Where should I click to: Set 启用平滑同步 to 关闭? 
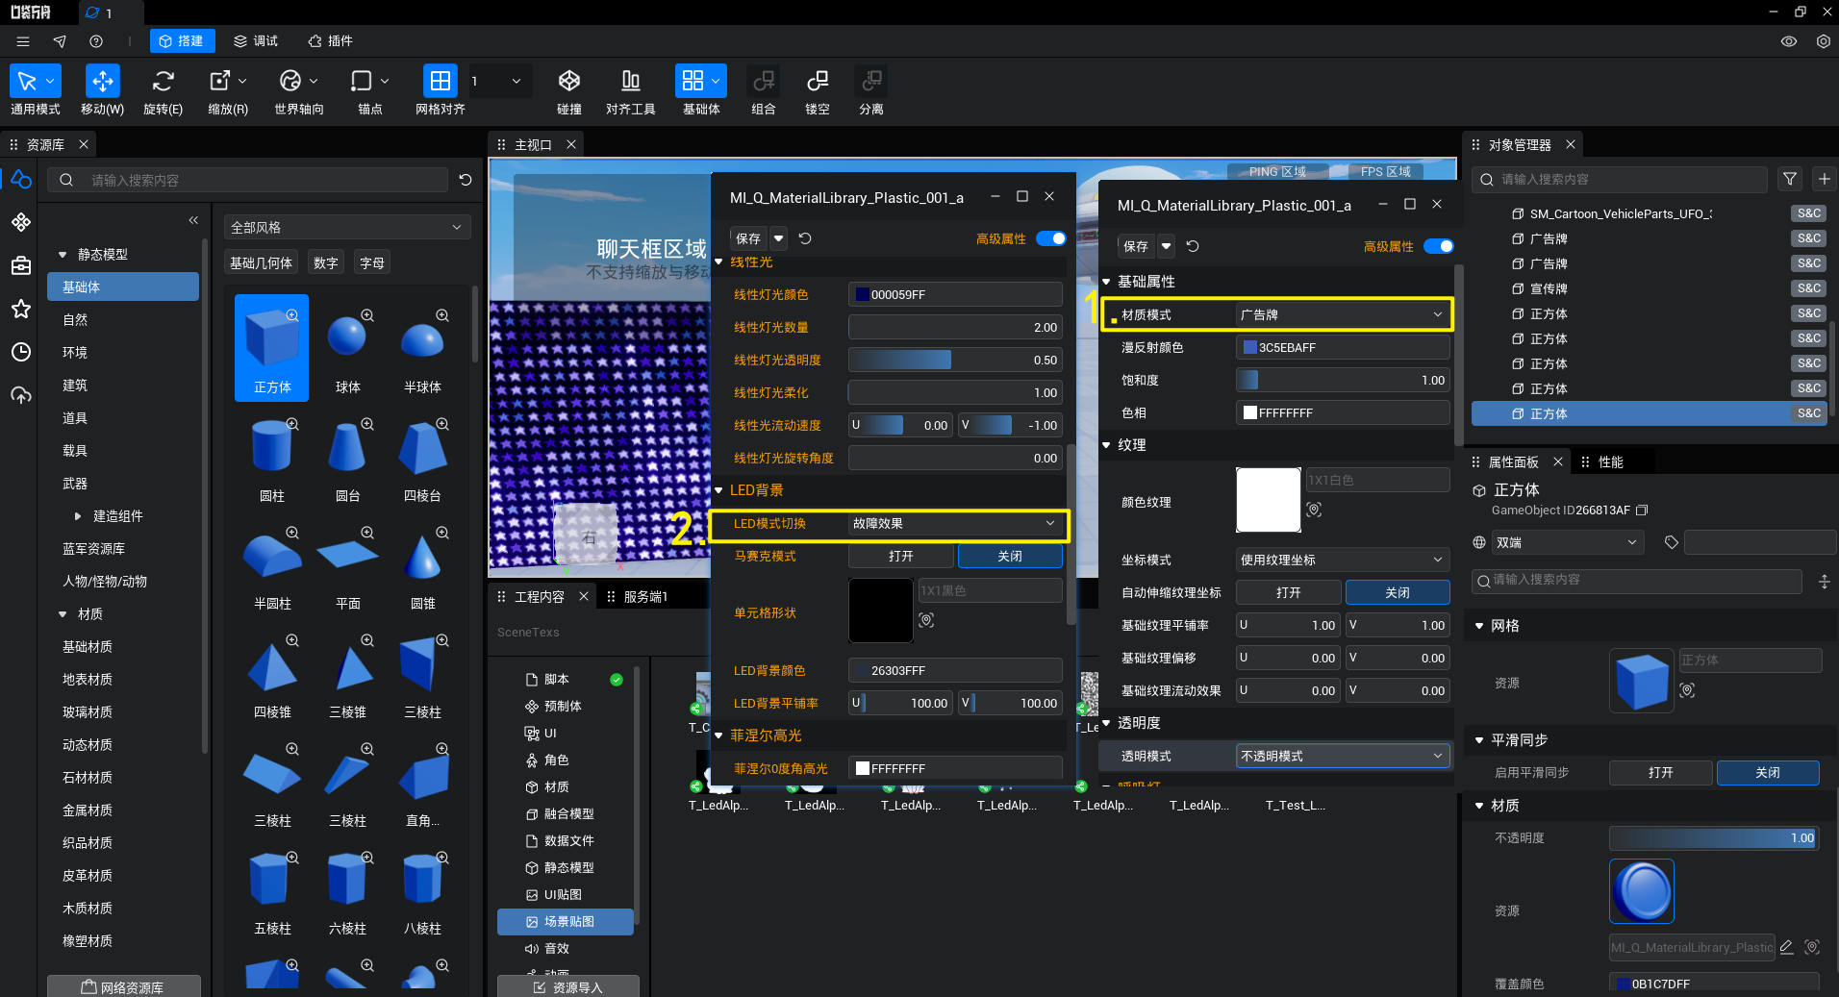[1768, 772]
